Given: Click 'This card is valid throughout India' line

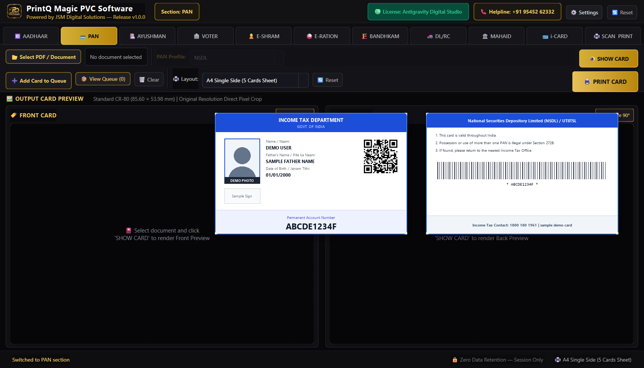Looking at the screenshot, I should coord(466,135).
